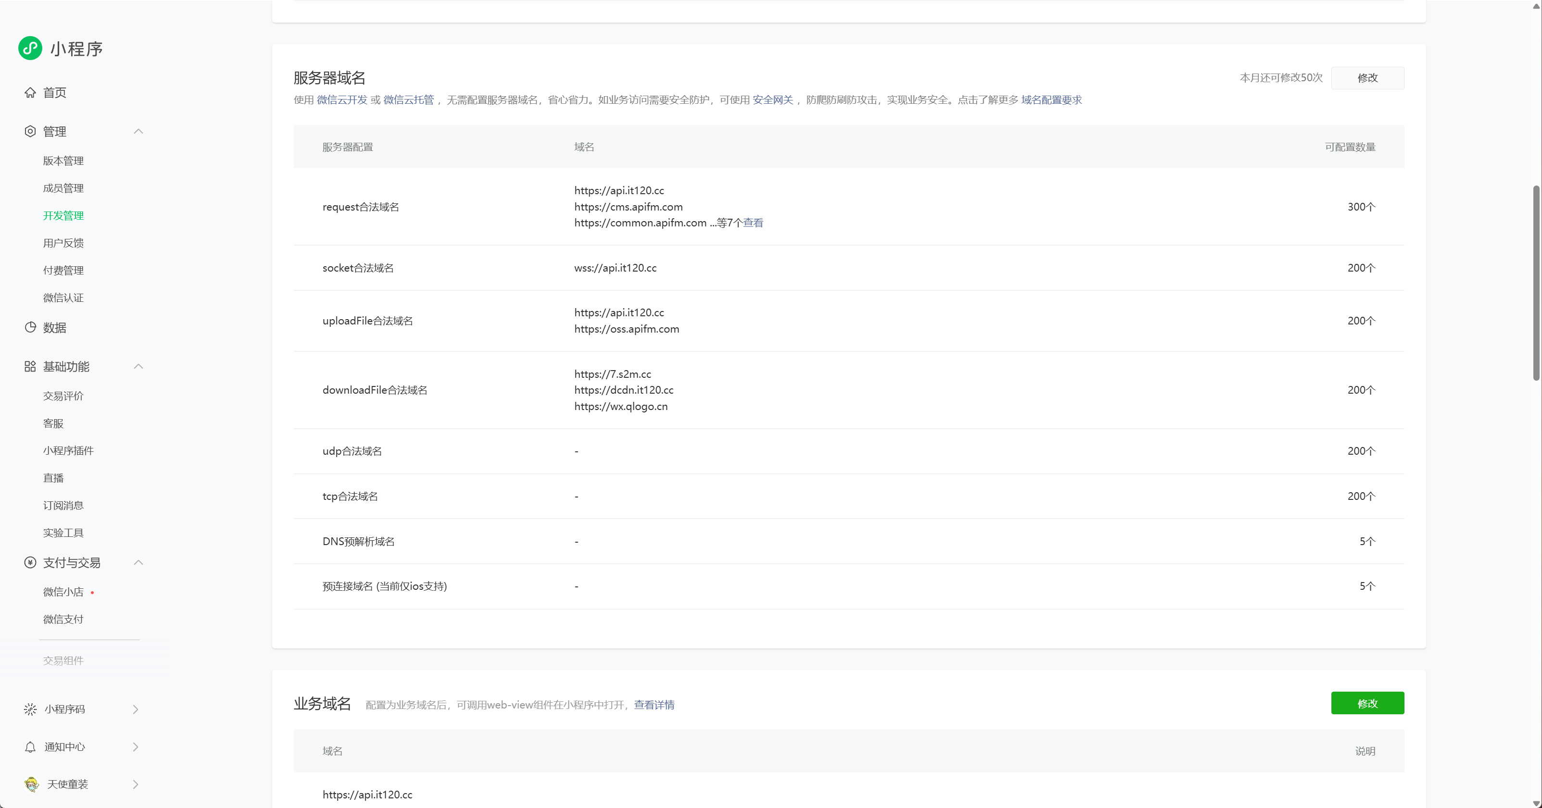Click the 天使童装 account avatar

coord(32,784)
